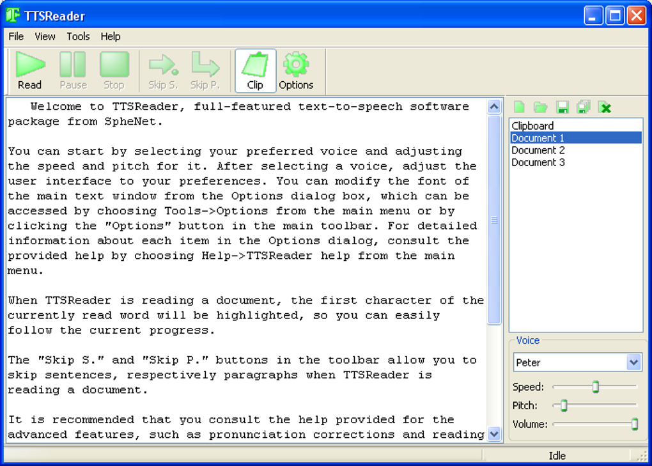Click the Speed slider handle

[596, 387]
